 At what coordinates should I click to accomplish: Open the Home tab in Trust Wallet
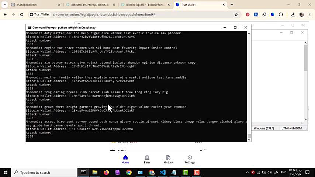click(x=125, y=160)
